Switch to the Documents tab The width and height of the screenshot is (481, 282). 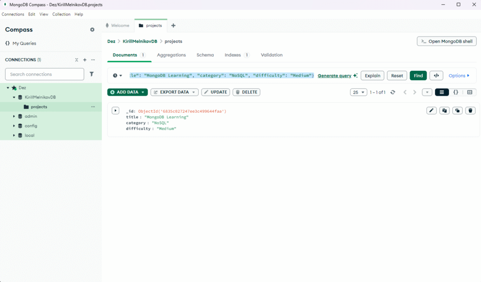pyautogui.click(x=129, y=55)
